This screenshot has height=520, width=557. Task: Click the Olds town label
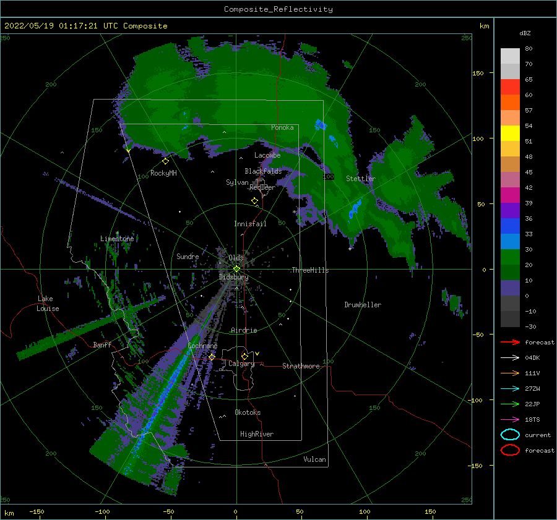point(236,257)
